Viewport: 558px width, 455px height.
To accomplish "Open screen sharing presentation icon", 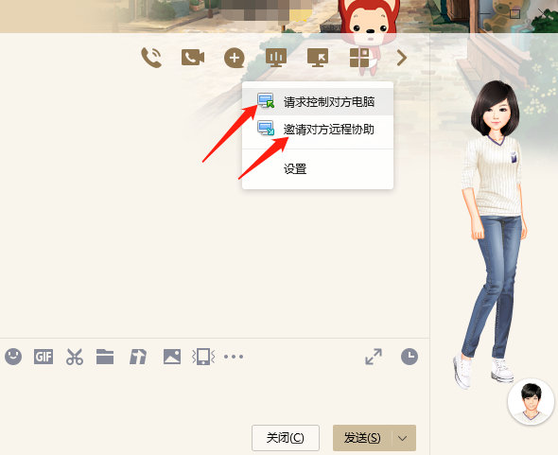I will [x=276, y=58].
